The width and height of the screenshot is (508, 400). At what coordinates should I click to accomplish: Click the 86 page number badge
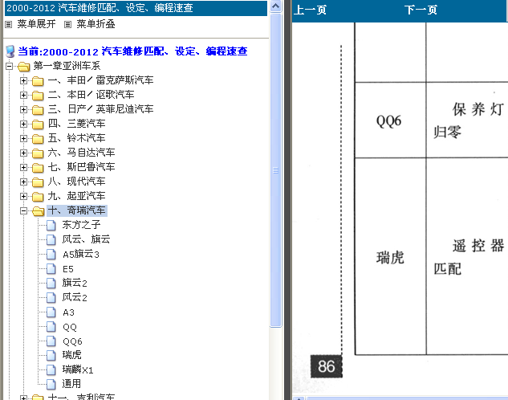327,366
